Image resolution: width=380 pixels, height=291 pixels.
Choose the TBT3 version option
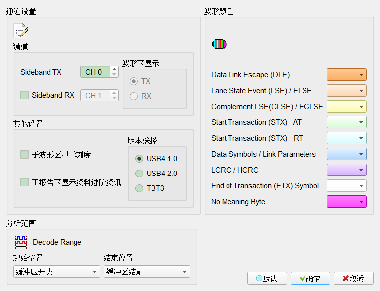(x=139, y=188)
